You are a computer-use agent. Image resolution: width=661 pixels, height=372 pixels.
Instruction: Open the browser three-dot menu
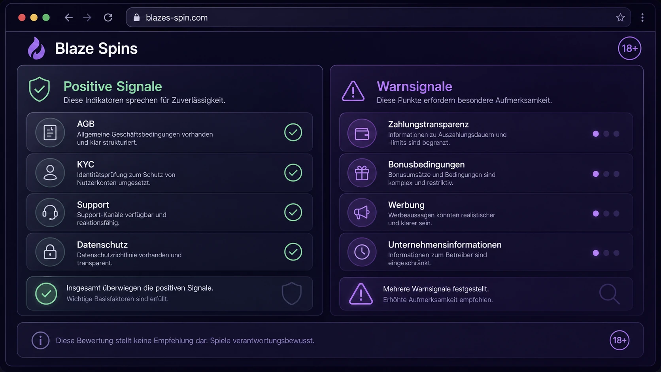(x=642, y=17)
